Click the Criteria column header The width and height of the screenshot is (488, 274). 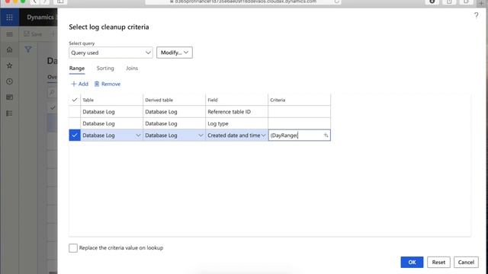click(x=299, y=100)
